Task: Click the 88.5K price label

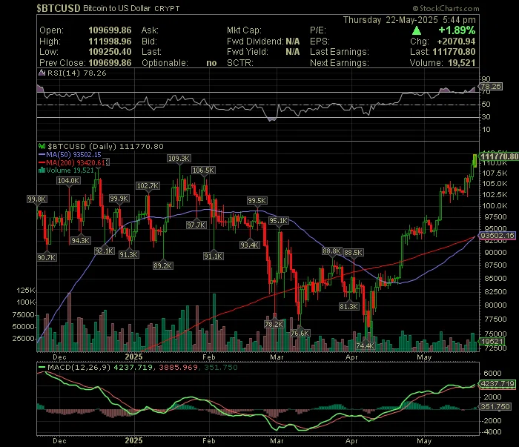Action: [354, 253]
